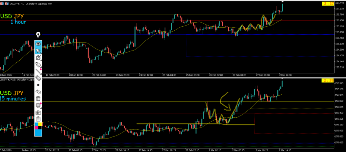This screenshot has width=346, height=152.
Task: Open the clipboard notes icon
Action: 38,119
